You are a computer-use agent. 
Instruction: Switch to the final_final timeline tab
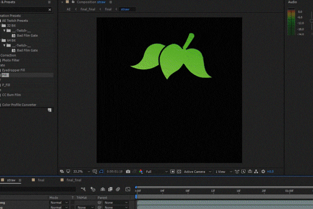[x=74, y=180]
